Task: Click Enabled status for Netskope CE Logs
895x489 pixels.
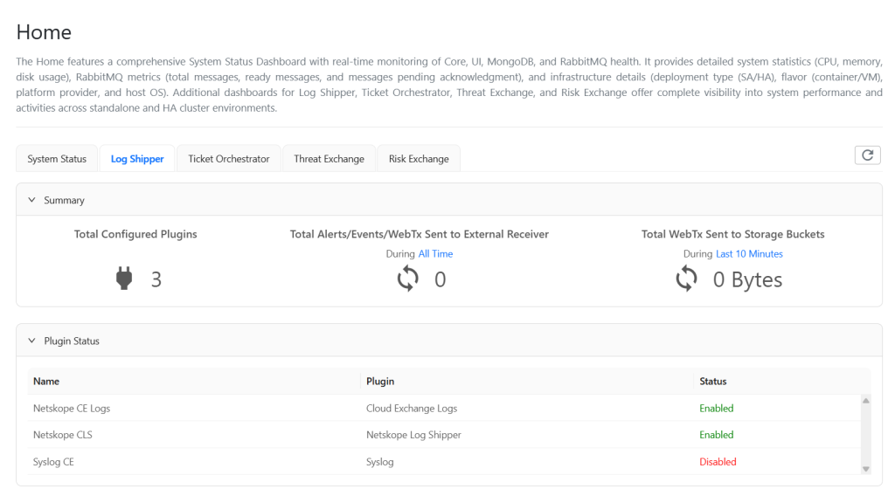Action: [x=717, y=408]
